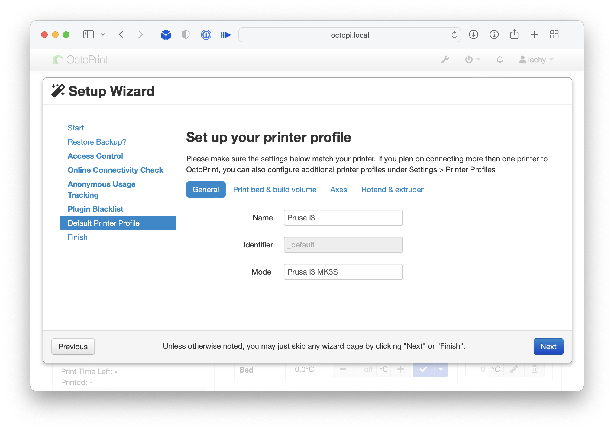Click the OctoPrint logo
The height and width of the screenshot is (431, 614).
[80, 60]
